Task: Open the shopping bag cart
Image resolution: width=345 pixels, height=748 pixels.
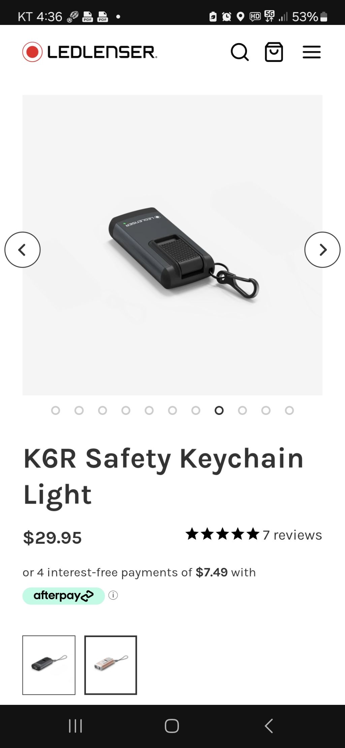Action: click(x=274, y=52)
